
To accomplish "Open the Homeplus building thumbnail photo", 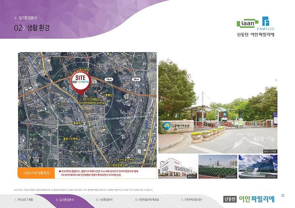I will click(x=177, y=167).
